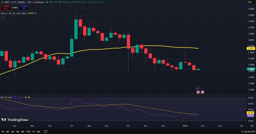Screen dimensions: 256x134
Task: Click the 11:33:44 UTC timezone clock
Action: 248,131
